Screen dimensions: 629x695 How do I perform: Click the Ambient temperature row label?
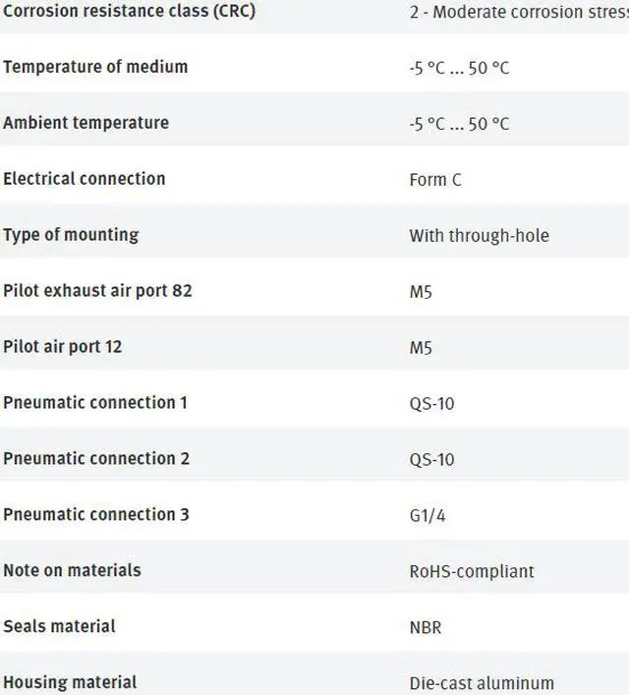coord(86,123)
